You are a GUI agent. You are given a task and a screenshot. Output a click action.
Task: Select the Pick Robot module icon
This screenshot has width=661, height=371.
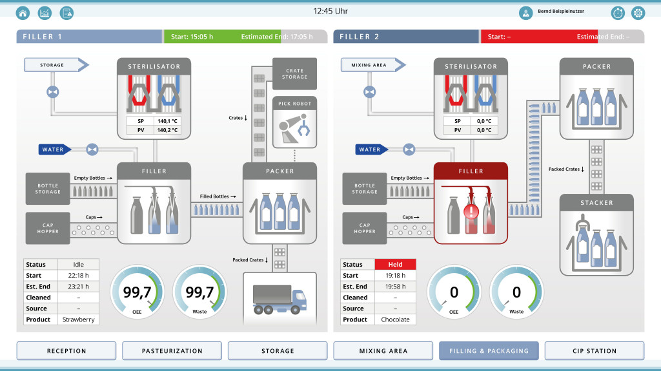pos(294,124)
